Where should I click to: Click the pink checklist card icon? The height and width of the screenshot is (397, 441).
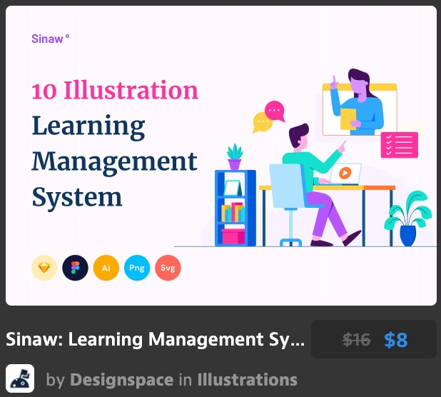pyautogui.click(x=399, y=145)
